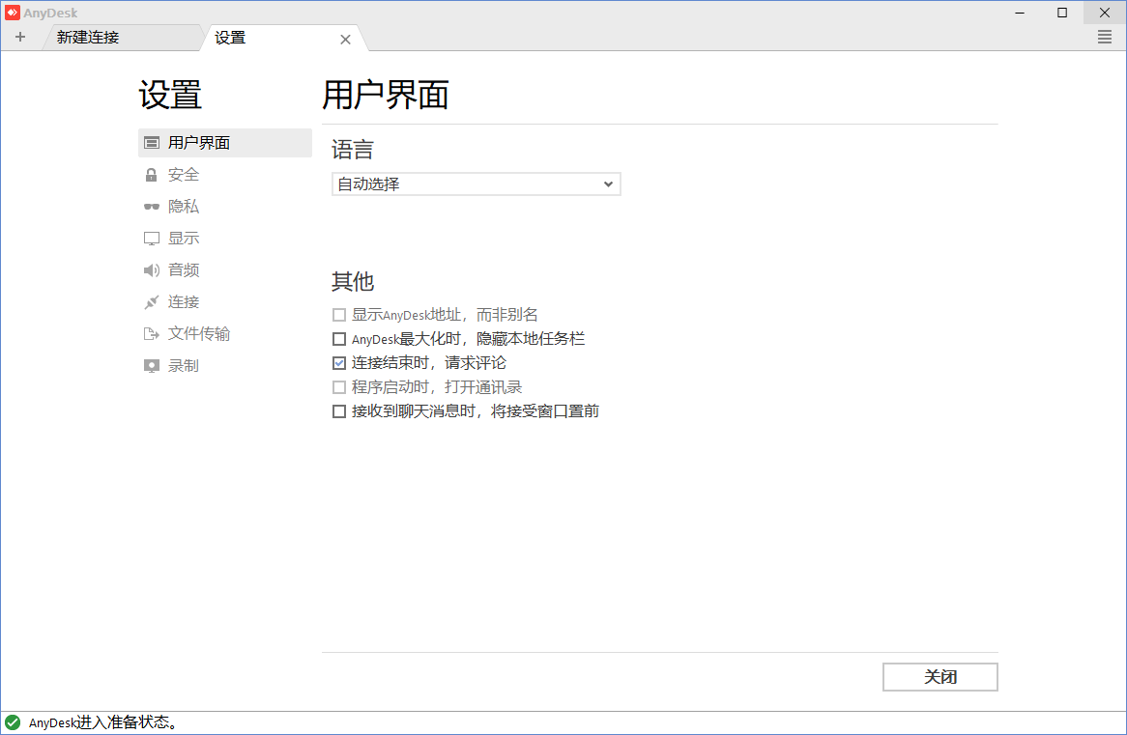Open the 自动选择 language dropdown

click(x=476, y=184)
